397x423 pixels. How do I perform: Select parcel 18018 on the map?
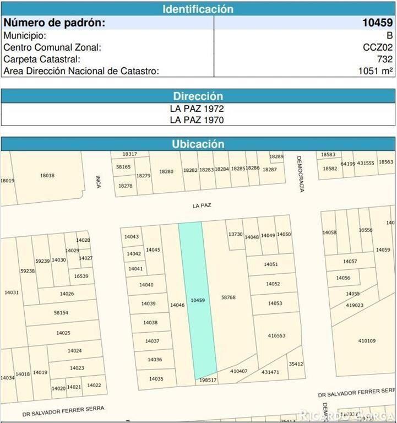[47, 175]
